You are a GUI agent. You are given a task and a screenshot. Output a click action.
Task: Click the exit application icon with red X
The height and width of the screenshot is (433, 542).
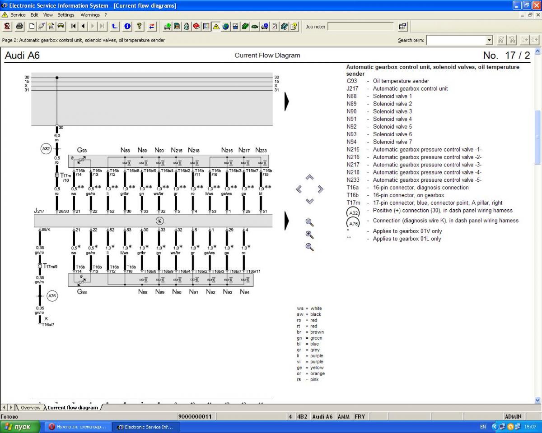point(7,26)
